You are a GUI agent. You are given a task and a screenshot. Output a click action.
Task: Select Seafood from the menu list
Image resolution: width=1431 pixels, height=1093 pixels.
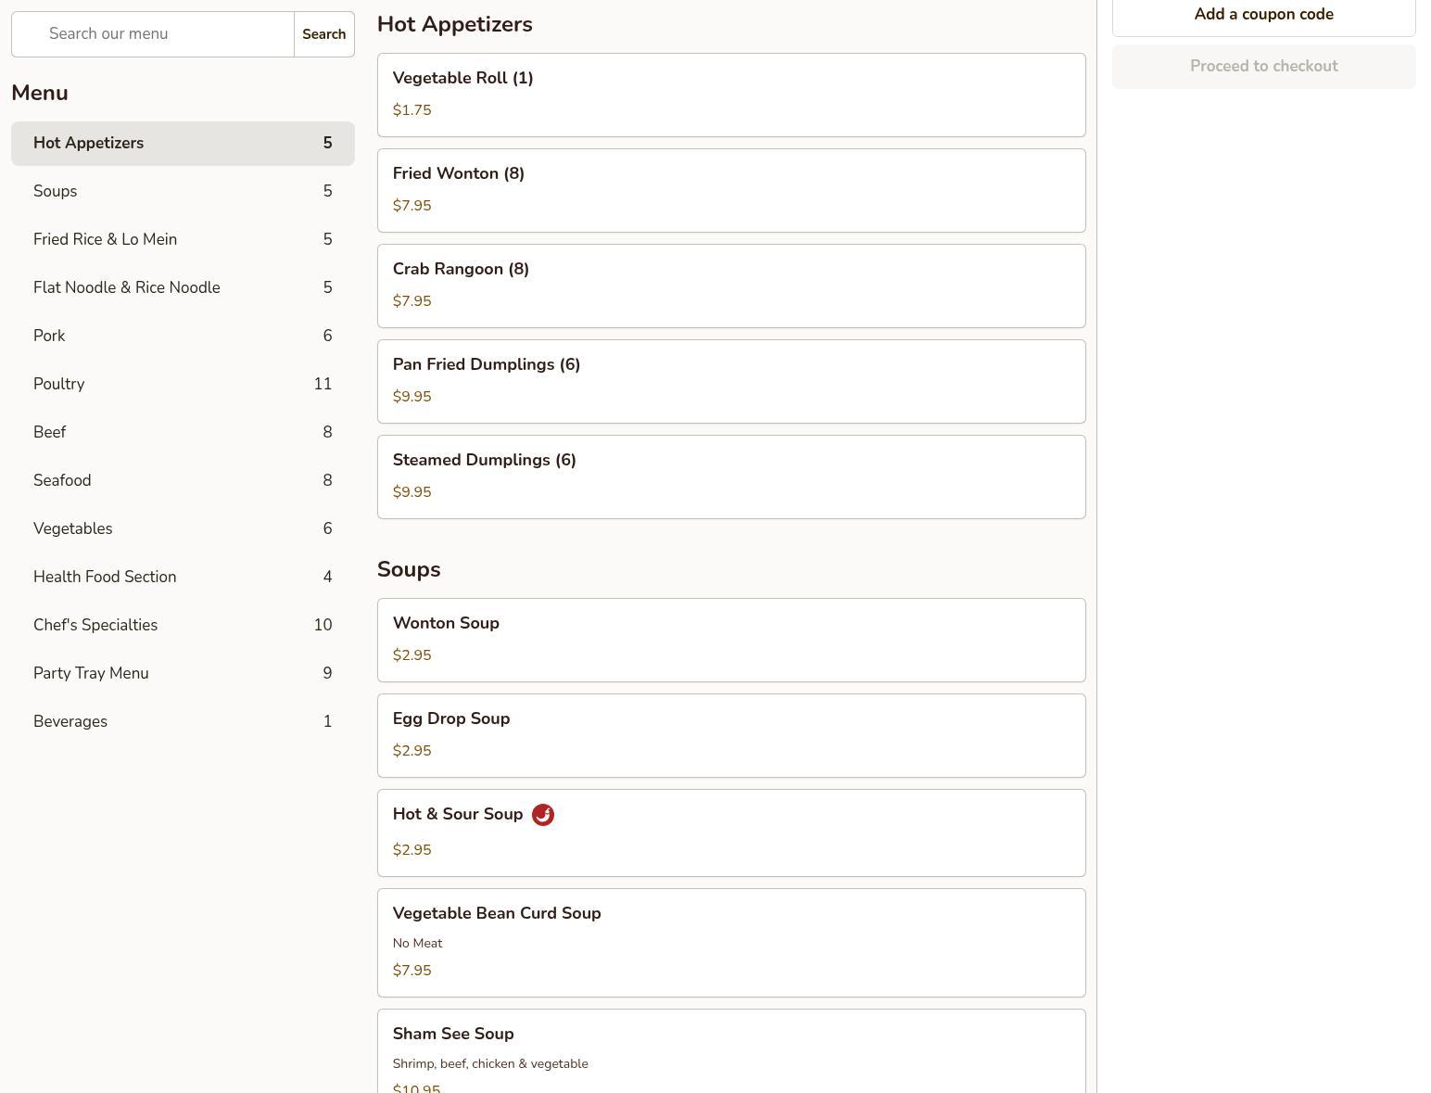point(183,481)
